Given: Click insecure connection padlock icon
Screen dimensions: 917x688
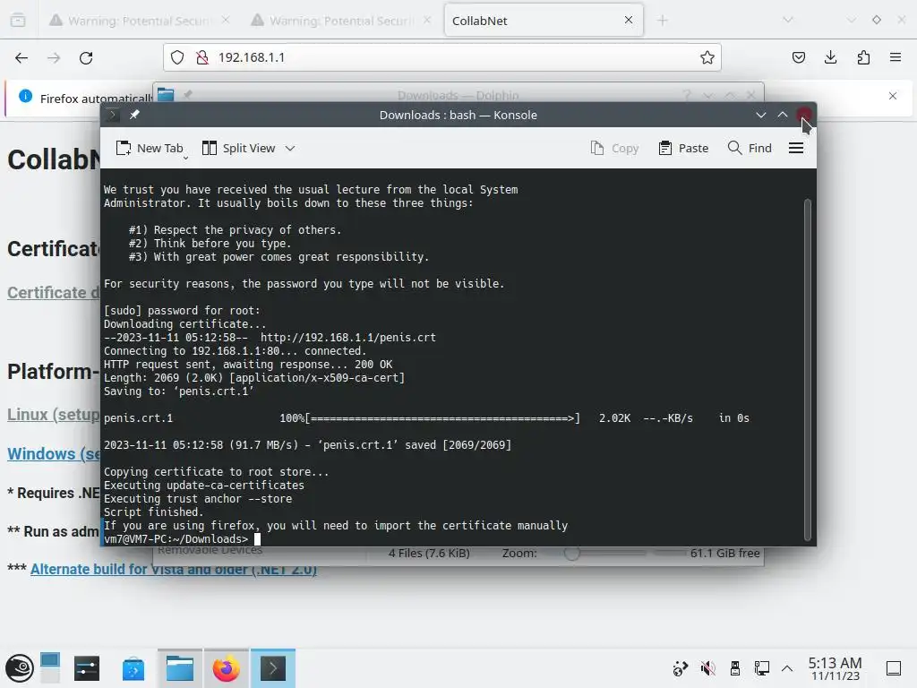Looking at the screenshot, I should (x=202, y=57).
